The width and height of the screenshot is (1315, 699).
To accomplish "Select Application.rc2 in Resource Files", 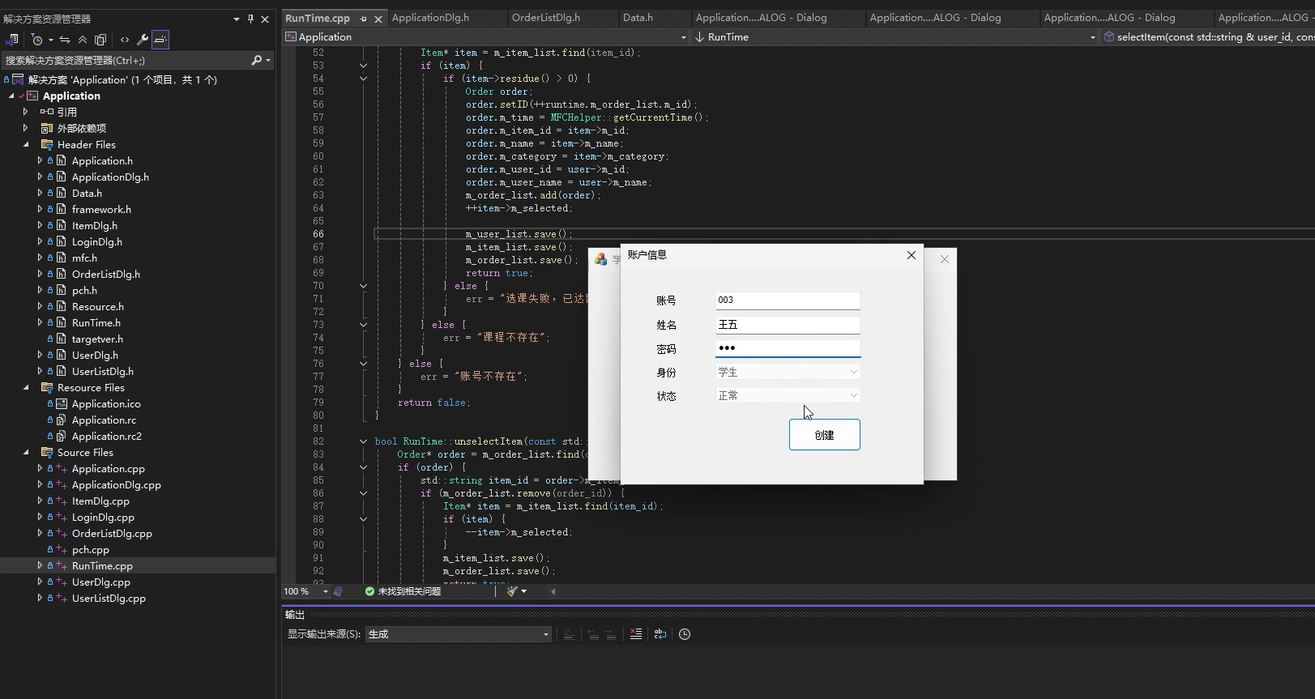I will click(x=107, y=436).
